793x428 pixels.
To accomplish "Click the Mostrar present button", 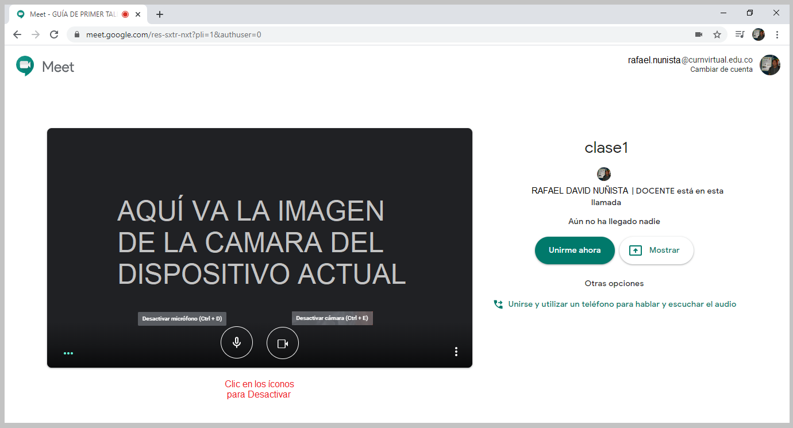I will (x=656, y=250).
